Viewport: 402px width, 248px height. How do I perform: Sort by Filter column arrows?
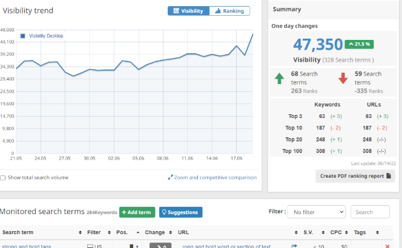109,232
